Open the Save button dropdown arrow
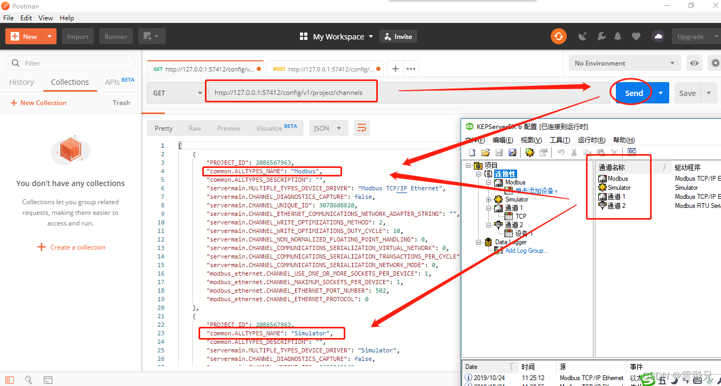The height and width of the screenshot is (386, 721). click(x=709, y=93)
